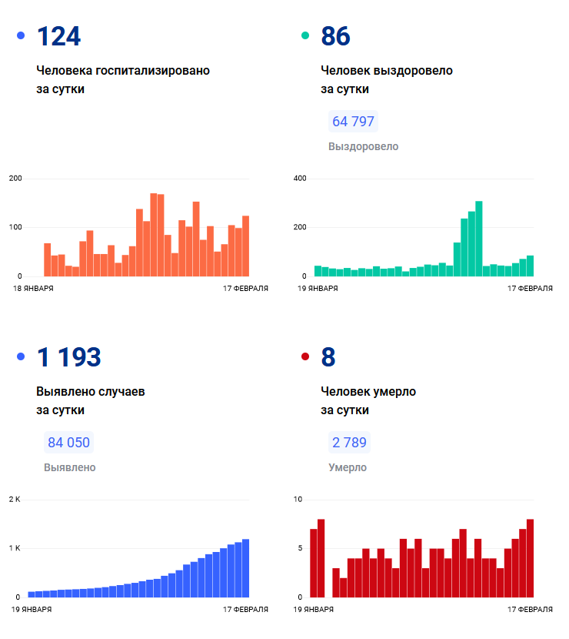Select the 2 789 deaths total badge
This screenshot has height=639, width=569.
349,443
